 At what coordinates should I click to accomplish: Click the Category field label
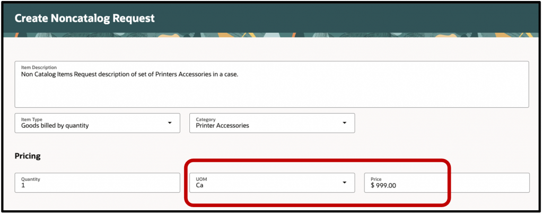pos(206,119)
